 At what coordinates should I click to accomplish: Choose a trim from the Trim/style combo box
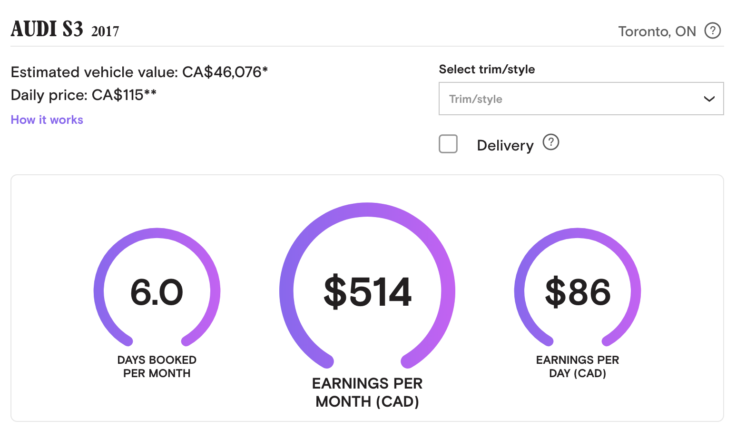coord(580,99)
